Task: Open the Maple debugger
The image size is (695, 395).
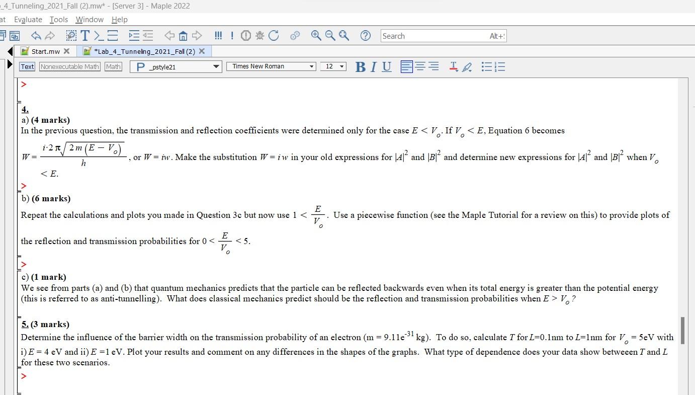Action: pos(259,35)
